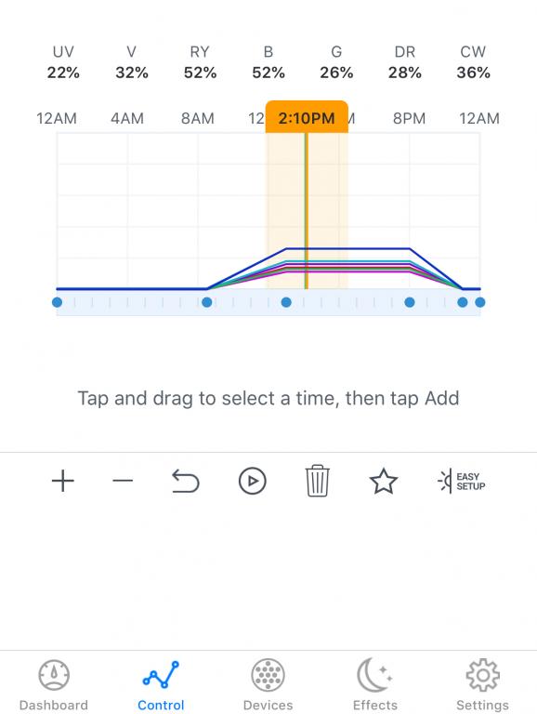Save a preset with the star icon
This screenshot has width=537, height=714.
pos(383,482)
